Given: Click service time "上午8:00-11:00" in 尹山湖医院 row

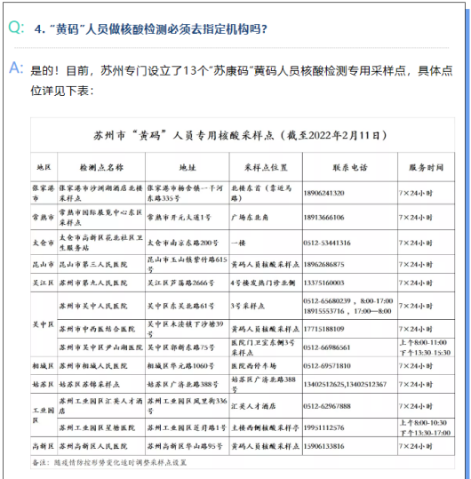Looking at the screenshot, I should pyautogui.click(x=423, y=342).
